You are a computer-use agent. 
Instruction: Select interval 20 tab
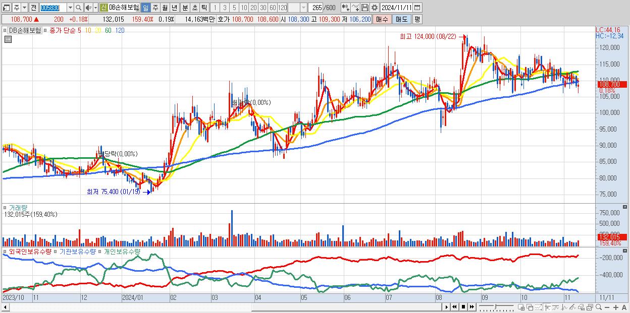point(253,8)
